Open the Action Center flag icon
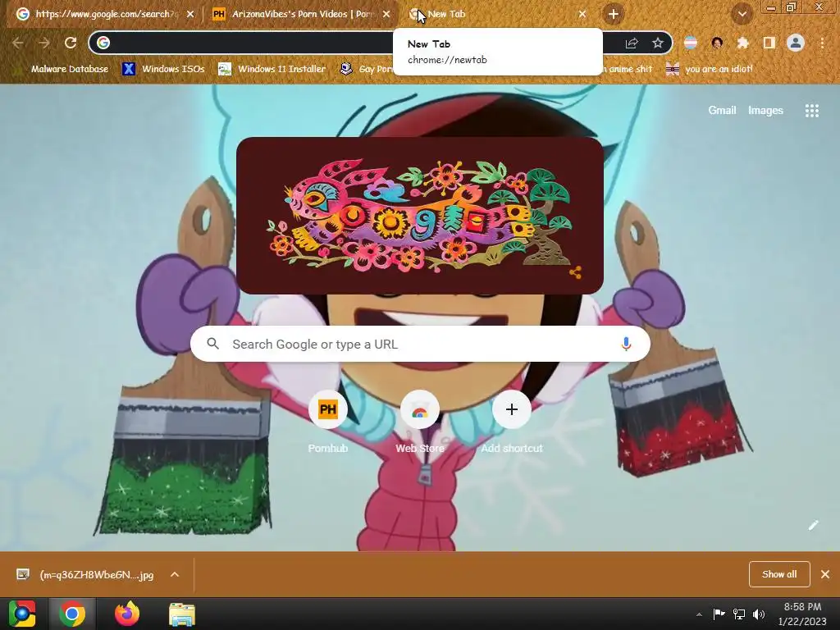 719,614
